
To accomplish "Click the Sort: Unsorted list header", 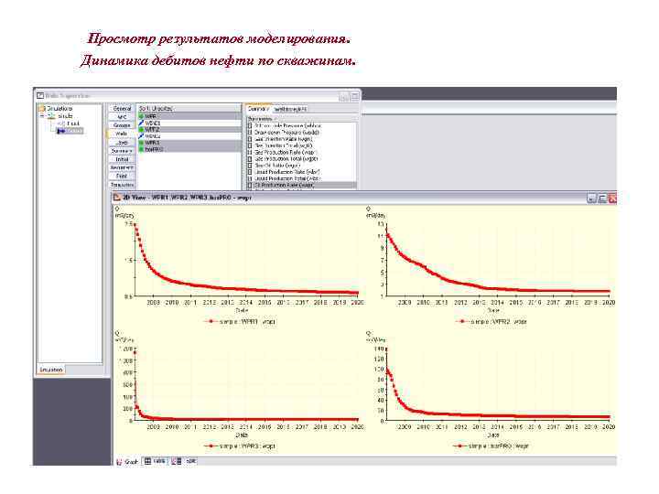I will pyautogui.click(x=189, y=108).
